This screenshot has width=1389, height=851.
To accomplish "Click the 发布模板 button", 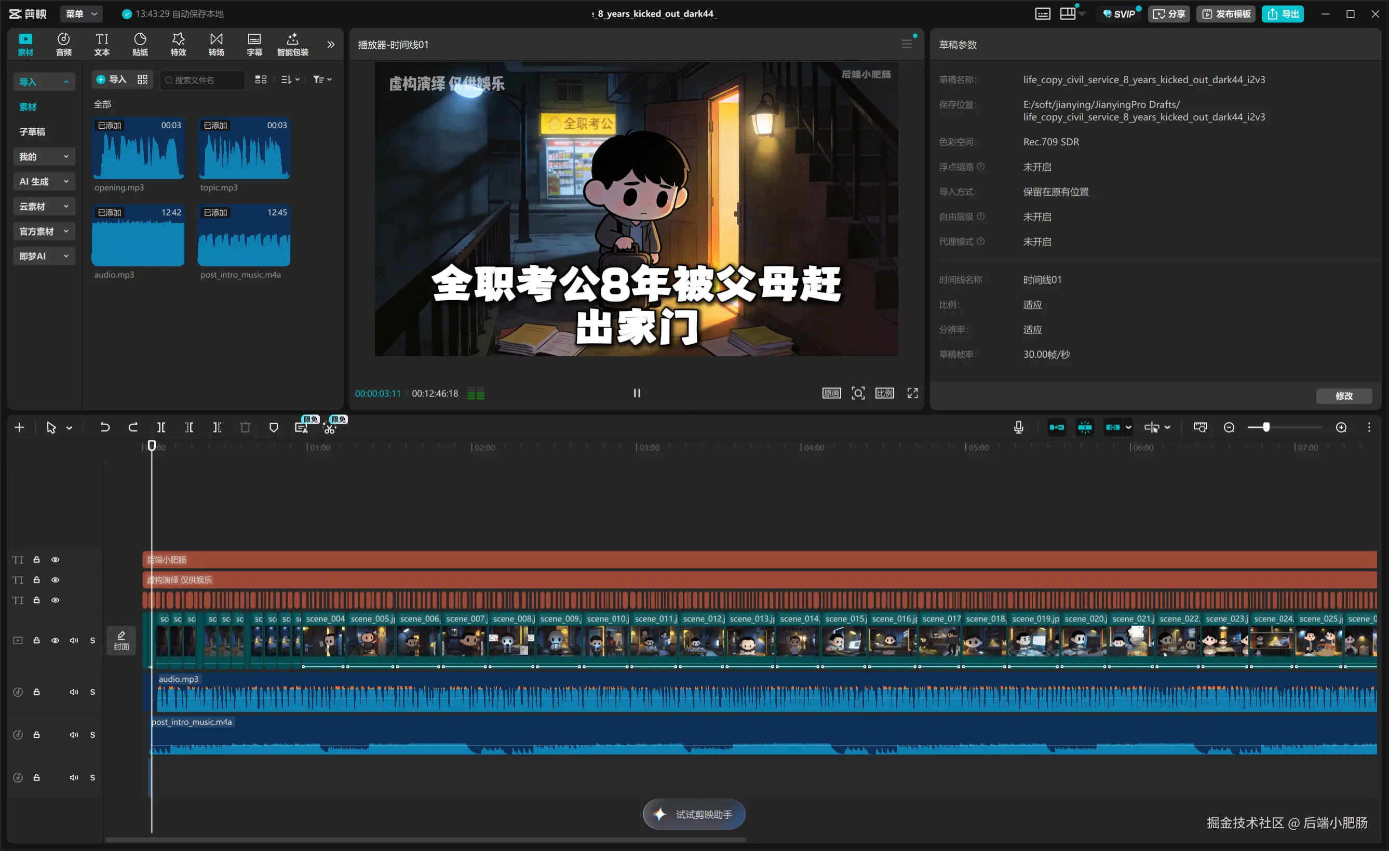I will coord(1226,13).
